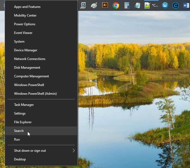Launch File Explorer from the menu
Viewport: 190px width, 168px height.
23,122
